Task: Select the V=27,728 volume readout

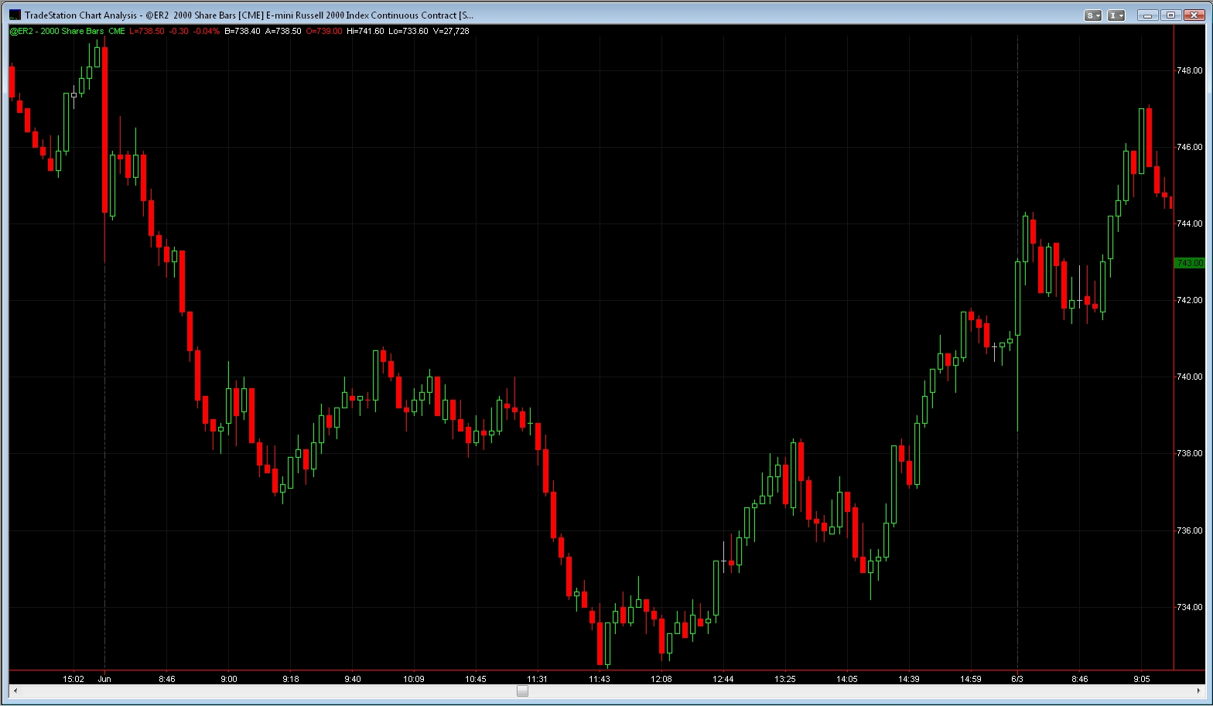Action: pyautogui.click(x=451, y=31)
